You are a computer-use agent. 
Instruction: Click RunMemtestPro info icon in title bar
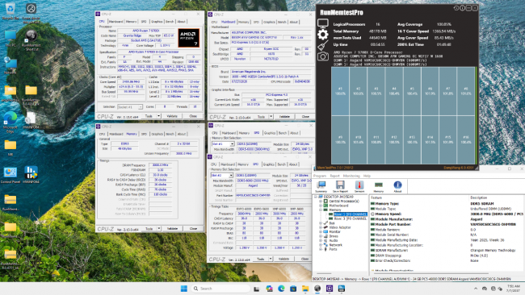tap(462, 8)
